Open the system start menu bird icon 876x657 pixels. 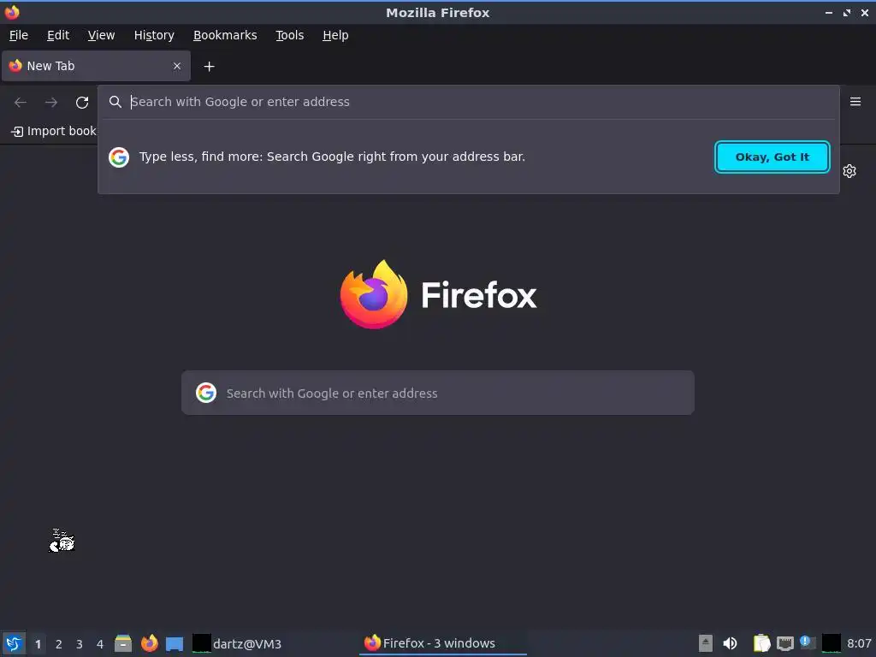14,643
